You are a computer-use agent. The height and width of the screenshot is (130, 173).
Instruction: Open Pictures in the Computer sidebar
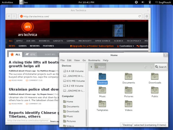69,121
